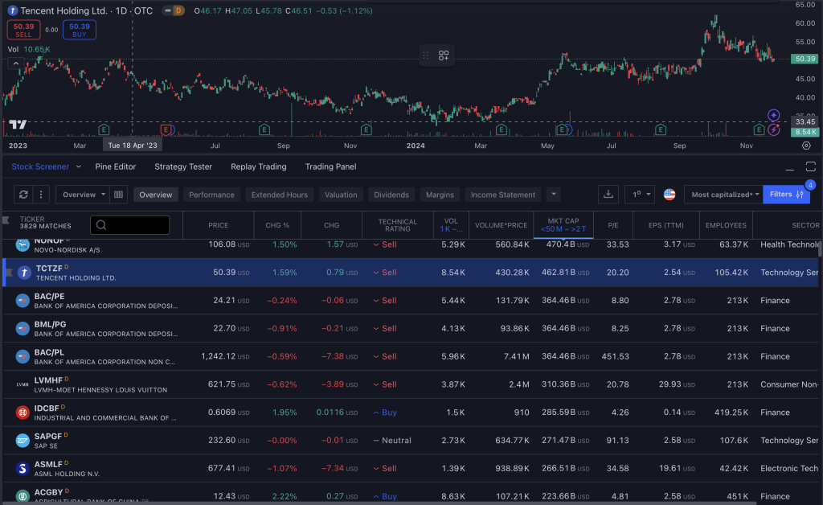The width and height of the screenshot is (823, 505).
Task: Sort by the P/E column header
Action: click(613, 225)
